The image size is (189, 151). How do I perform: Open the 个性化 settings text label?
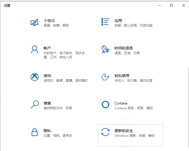[49, 21]
